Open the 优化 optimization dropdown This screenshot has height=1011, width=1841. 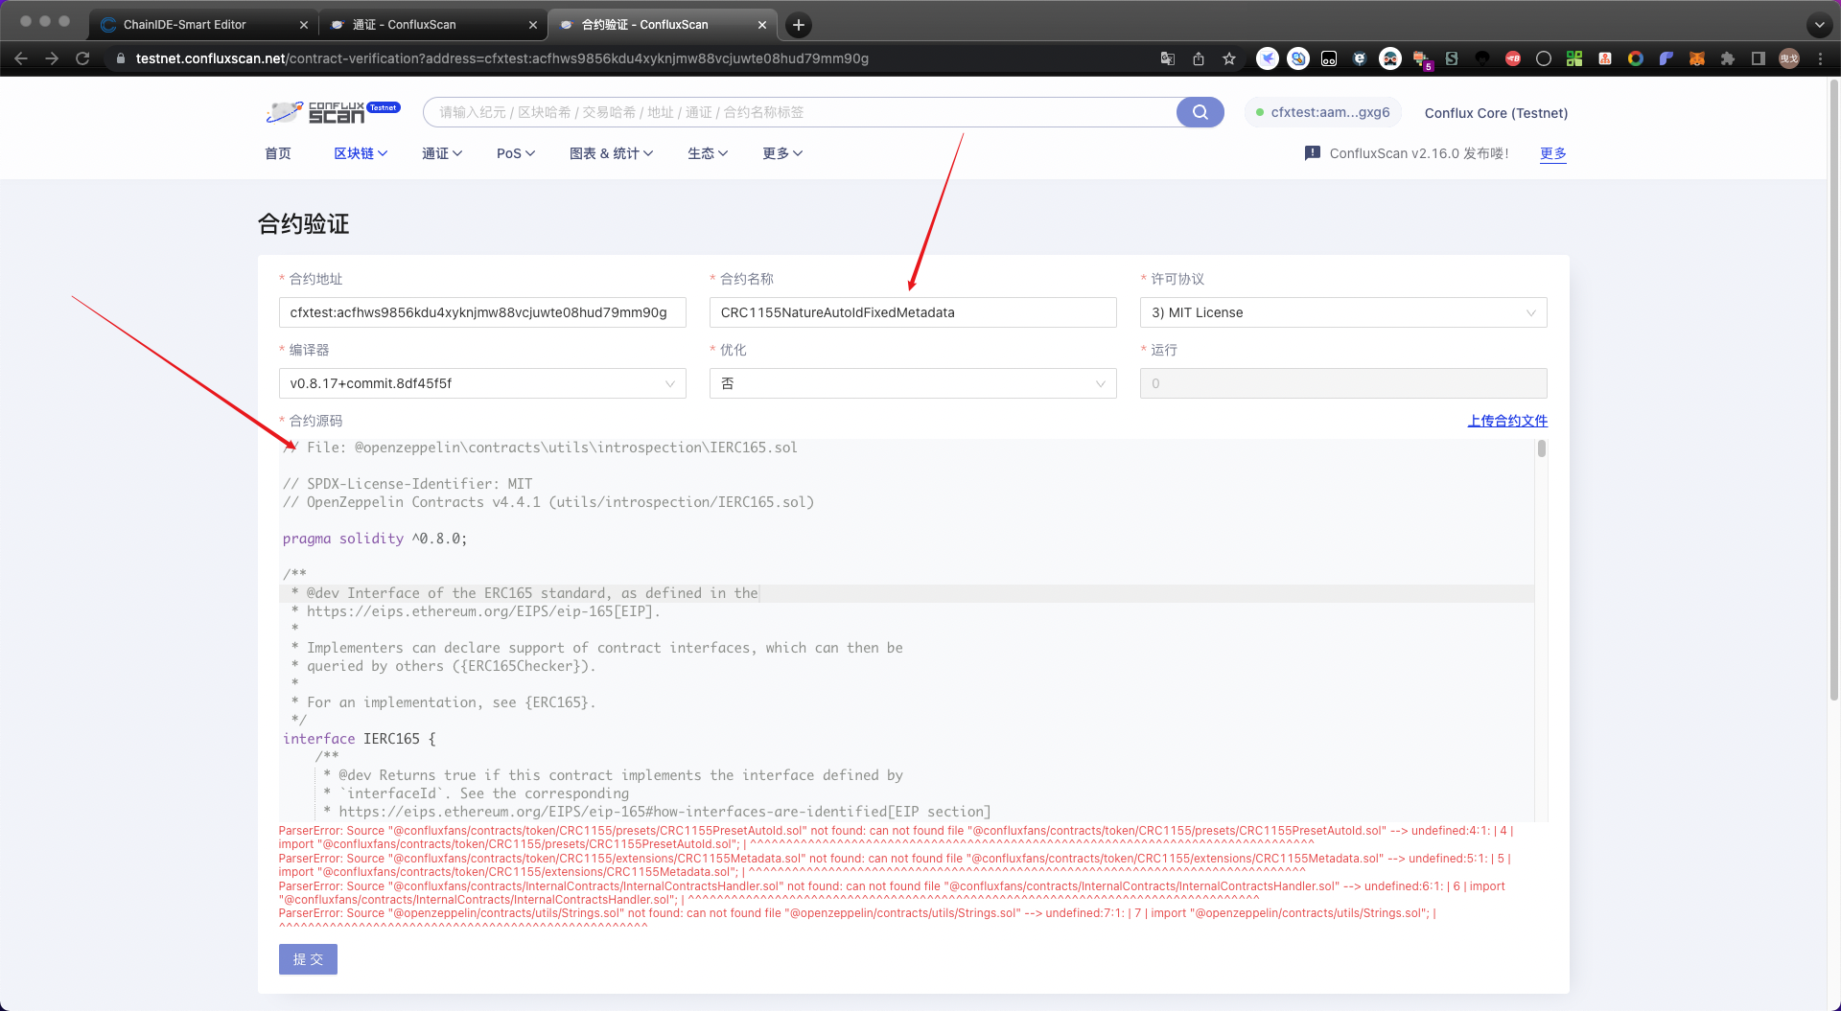click(913, 383)
